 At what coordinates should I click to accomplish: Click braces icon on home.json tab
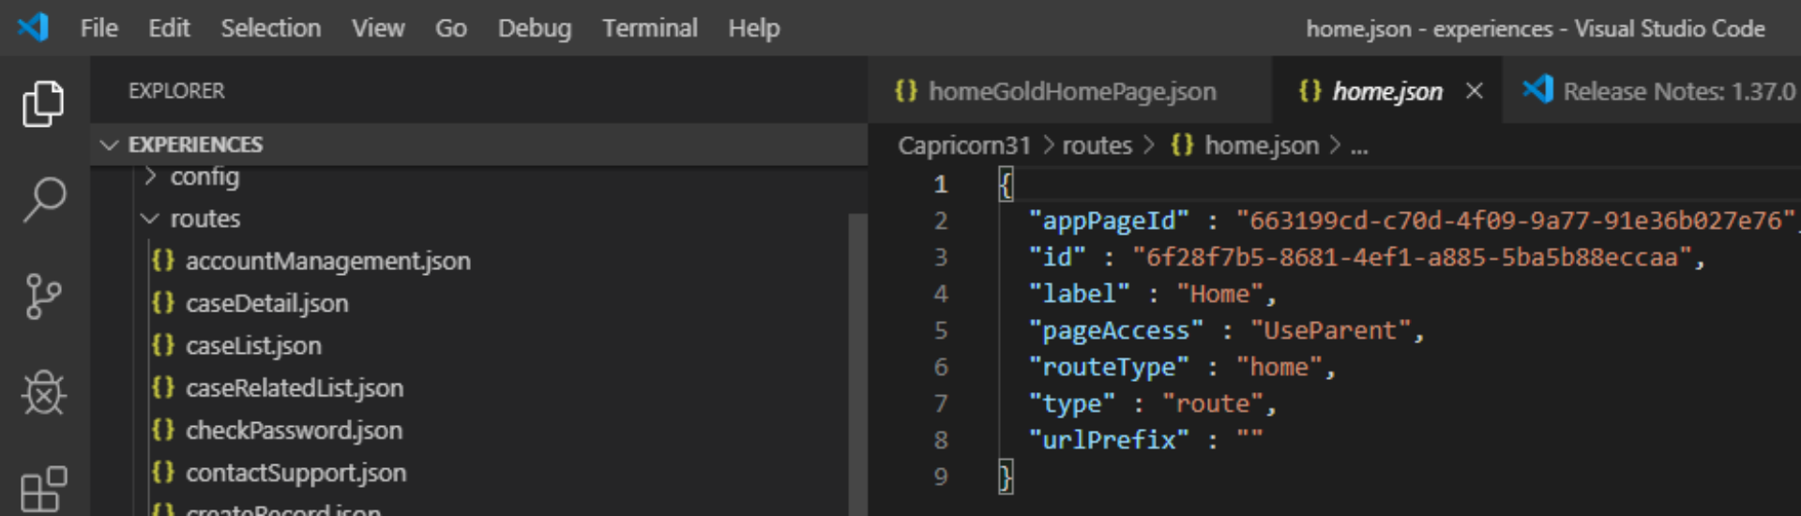[x=1310, y=90]
